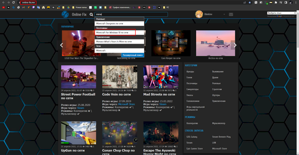Viewport: 299px width, 155px height.
Task: Open the Драки category
Action: pos(215,77)
